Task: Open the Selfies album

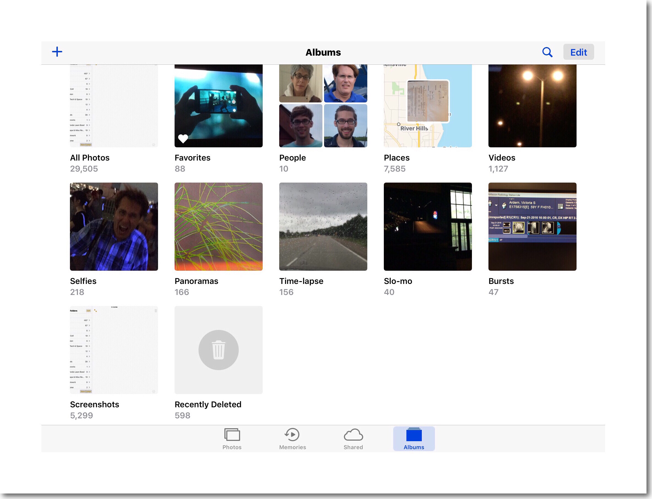Action: pos(114,226)
